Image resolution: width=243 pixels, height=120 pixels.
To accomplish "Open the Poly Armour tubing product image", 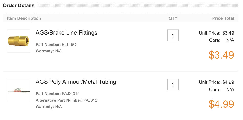I will 19,90.
